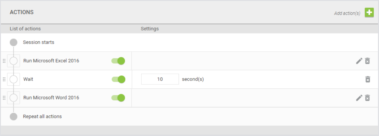The width and height of the screenshot is (379, 136).
Task: Delete the Run Microsoft Word 2016 action
Action: (368, 98)
